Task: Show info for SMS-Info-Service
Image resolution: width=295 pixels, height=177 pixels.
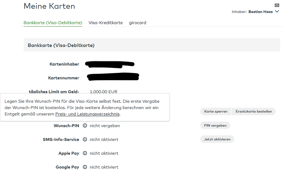Action: [85, 139]
